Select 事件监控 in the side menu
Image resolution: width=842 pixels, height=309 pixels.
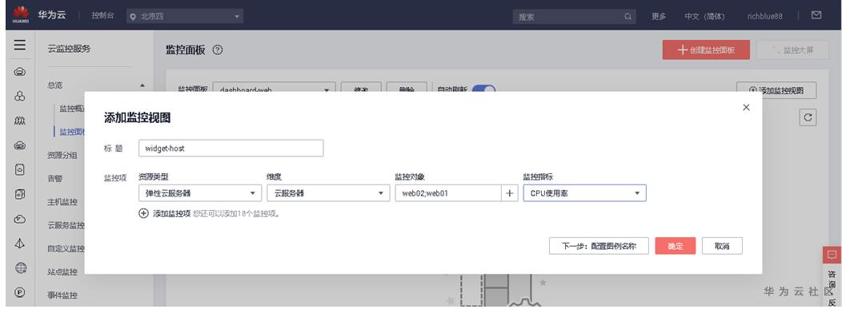(62, 295)
